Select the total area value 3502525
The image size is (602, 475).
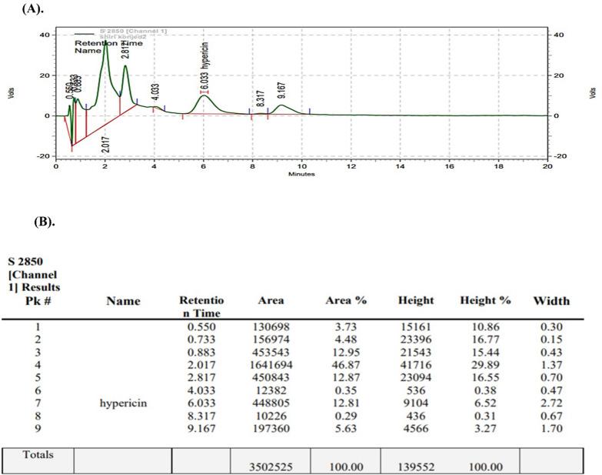pos(271,467)
